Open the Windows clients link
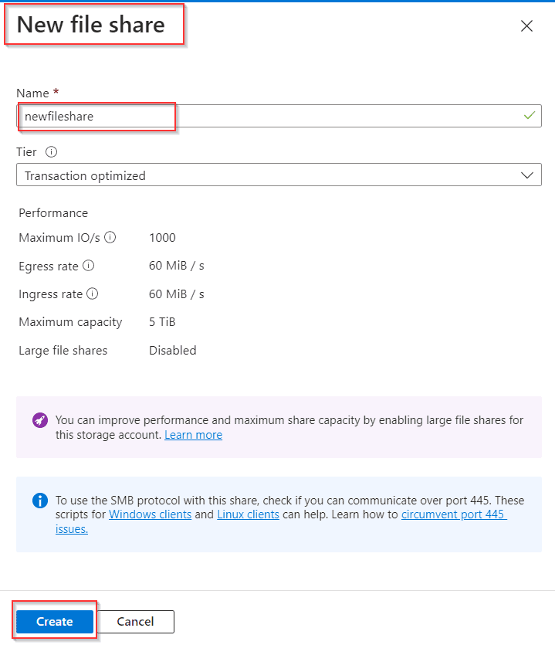 150,514
